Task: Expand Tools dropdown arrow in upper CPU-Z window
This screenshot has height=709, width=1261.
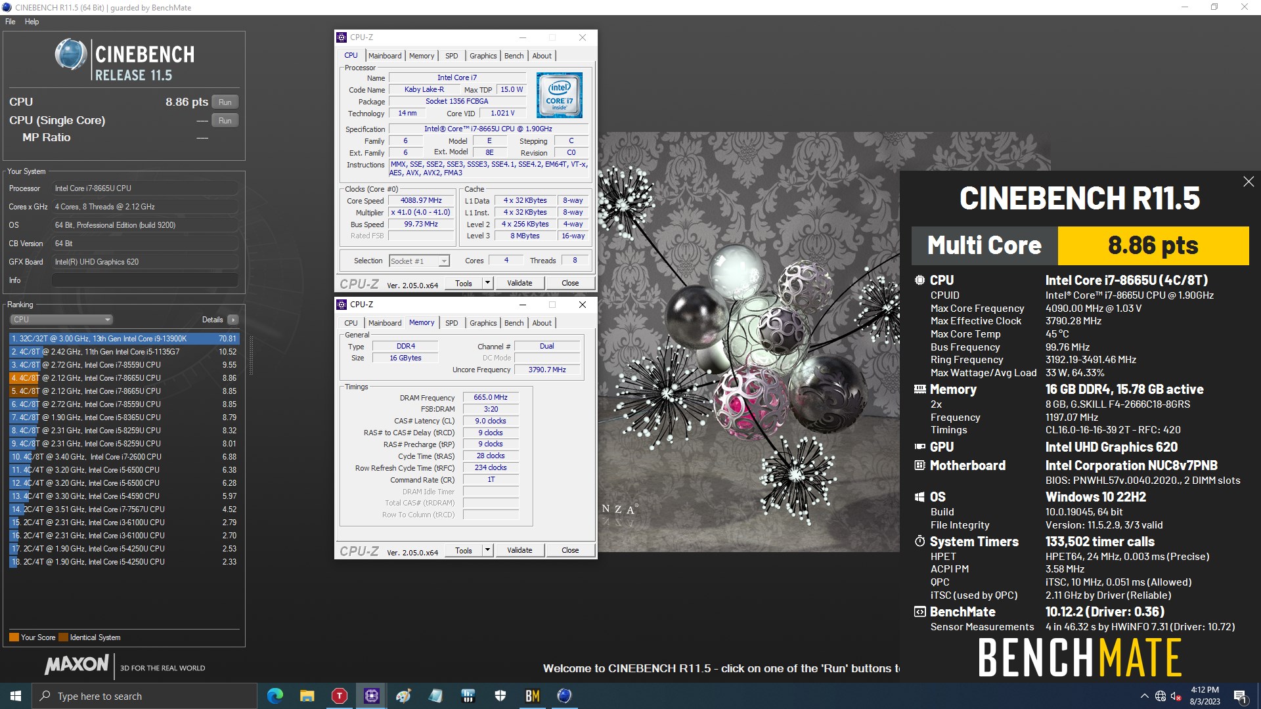Action: (x=487, y=283)
